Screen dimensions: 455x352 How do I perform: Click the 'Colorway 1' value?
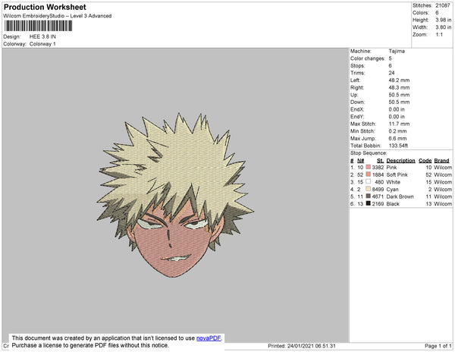(x=42, y=44)
